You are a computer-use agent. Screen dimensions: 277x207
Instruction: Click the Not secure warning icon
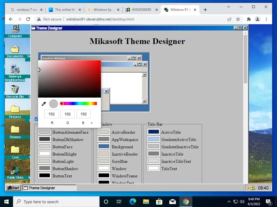[x=39, y=19]
